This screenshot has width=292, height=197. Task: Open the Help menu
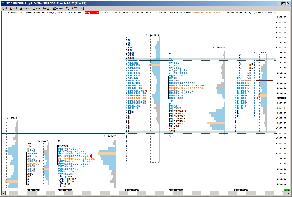click(82, 8)
